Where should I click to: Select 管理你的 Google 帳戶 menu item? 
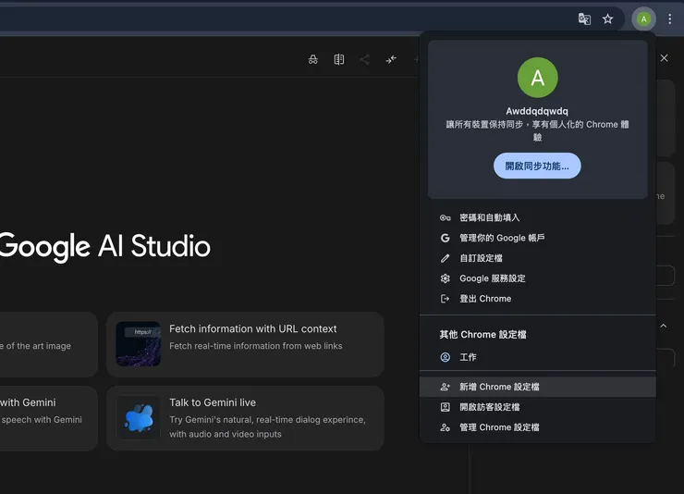[501, 238]
